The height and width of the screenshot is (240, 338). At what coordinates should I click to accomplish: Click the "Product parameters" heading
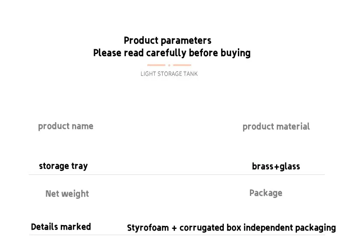pyautogui.click(x=167, y=41)
